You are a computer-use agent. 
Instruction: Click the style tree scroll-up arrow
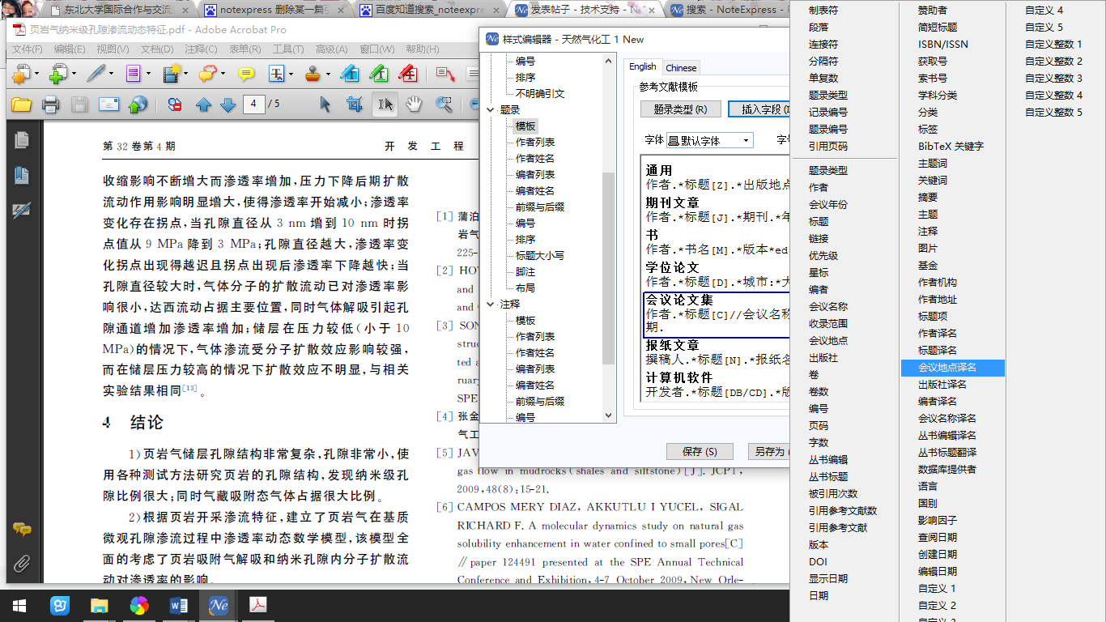click(609, 61)
